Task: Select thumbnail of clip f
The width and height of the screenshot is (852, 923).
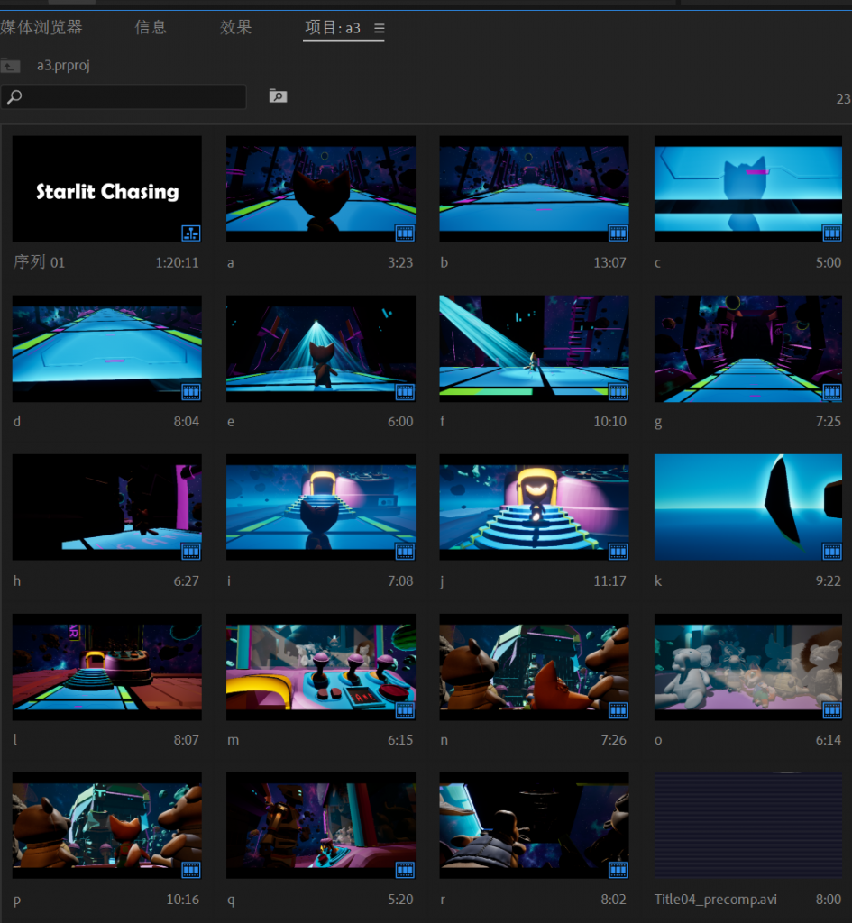Action: pyautogui.click(x=534, y=349)
